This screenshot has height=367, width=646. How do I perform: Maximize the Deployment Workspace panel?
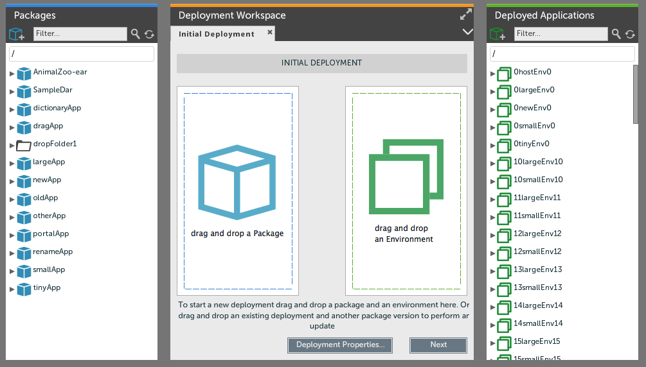(x=466, y=14)
